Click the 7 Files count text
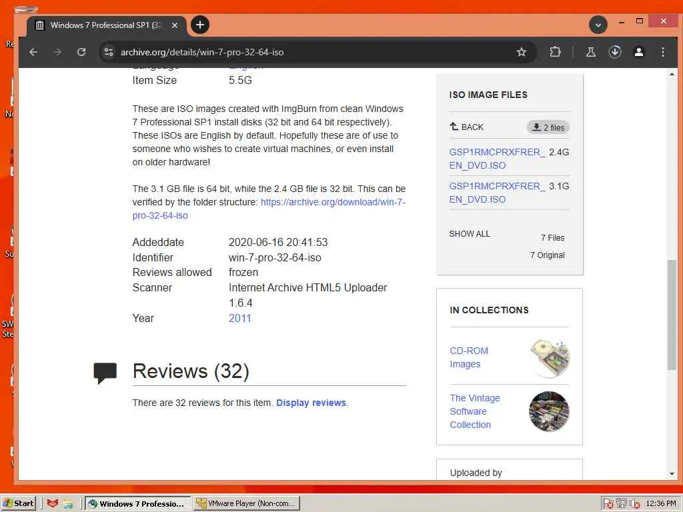 click(552, 238)
